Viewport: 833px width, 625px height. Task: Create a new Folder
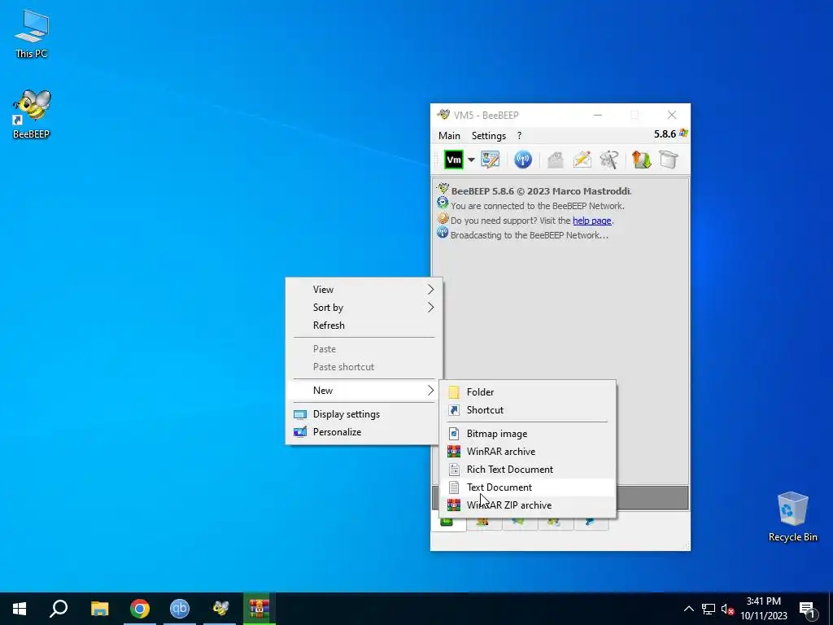coord(527,392)
